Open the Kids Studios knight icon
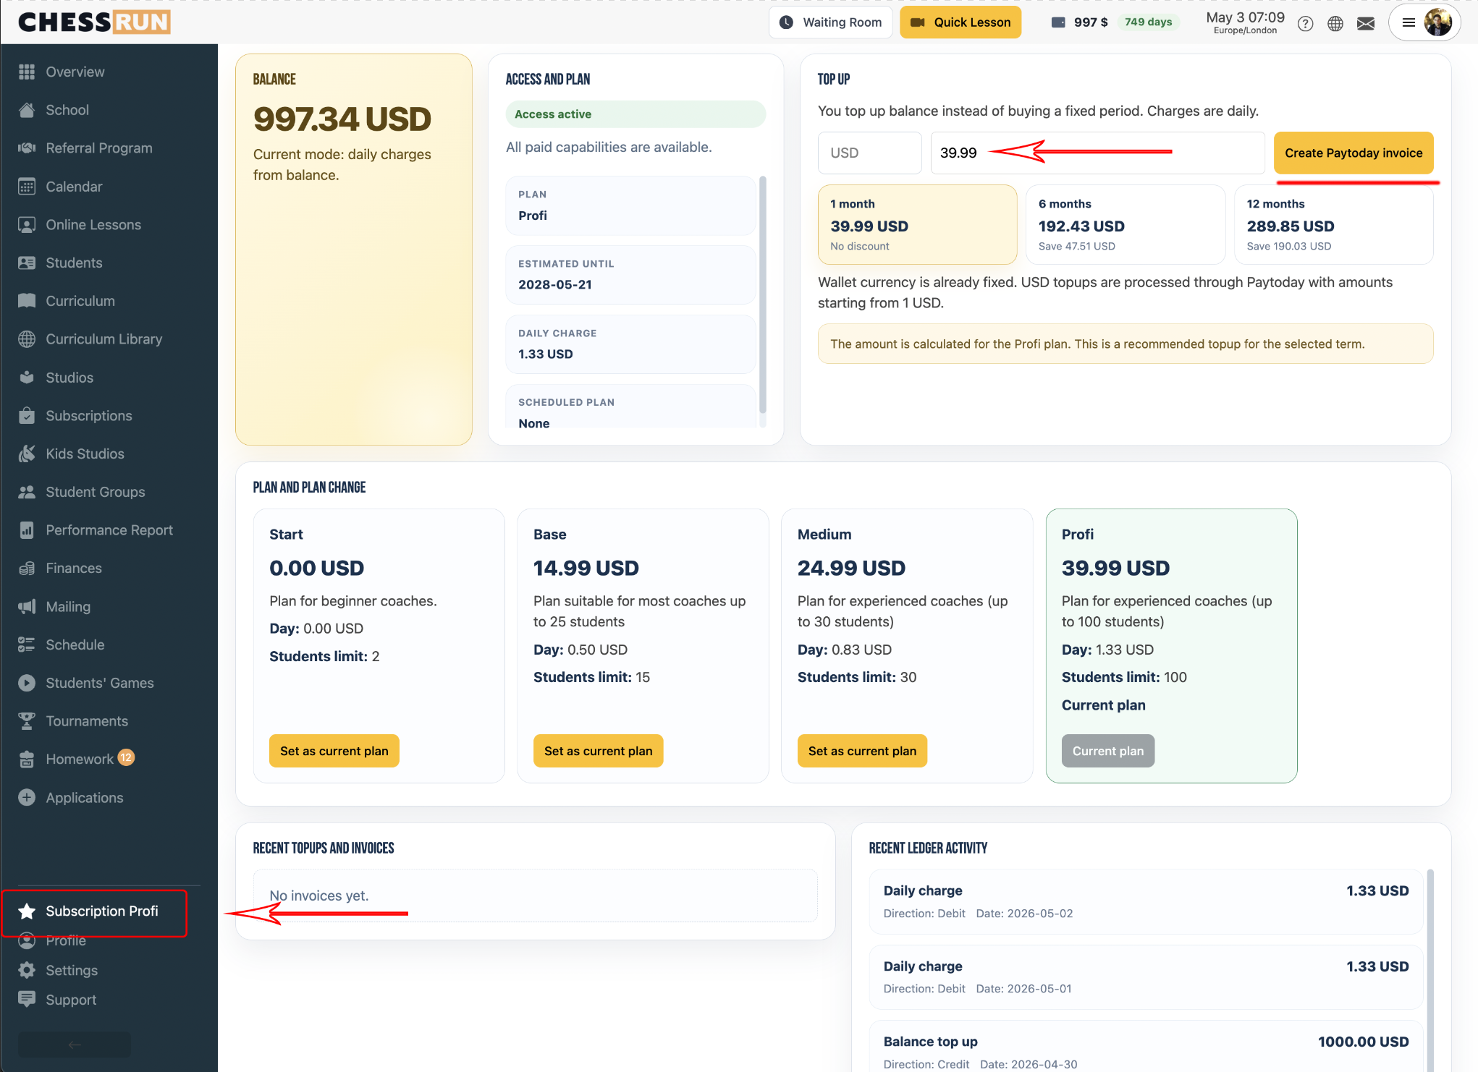The height and width of the screenshot is (1072, 1478). coord(27,454)
